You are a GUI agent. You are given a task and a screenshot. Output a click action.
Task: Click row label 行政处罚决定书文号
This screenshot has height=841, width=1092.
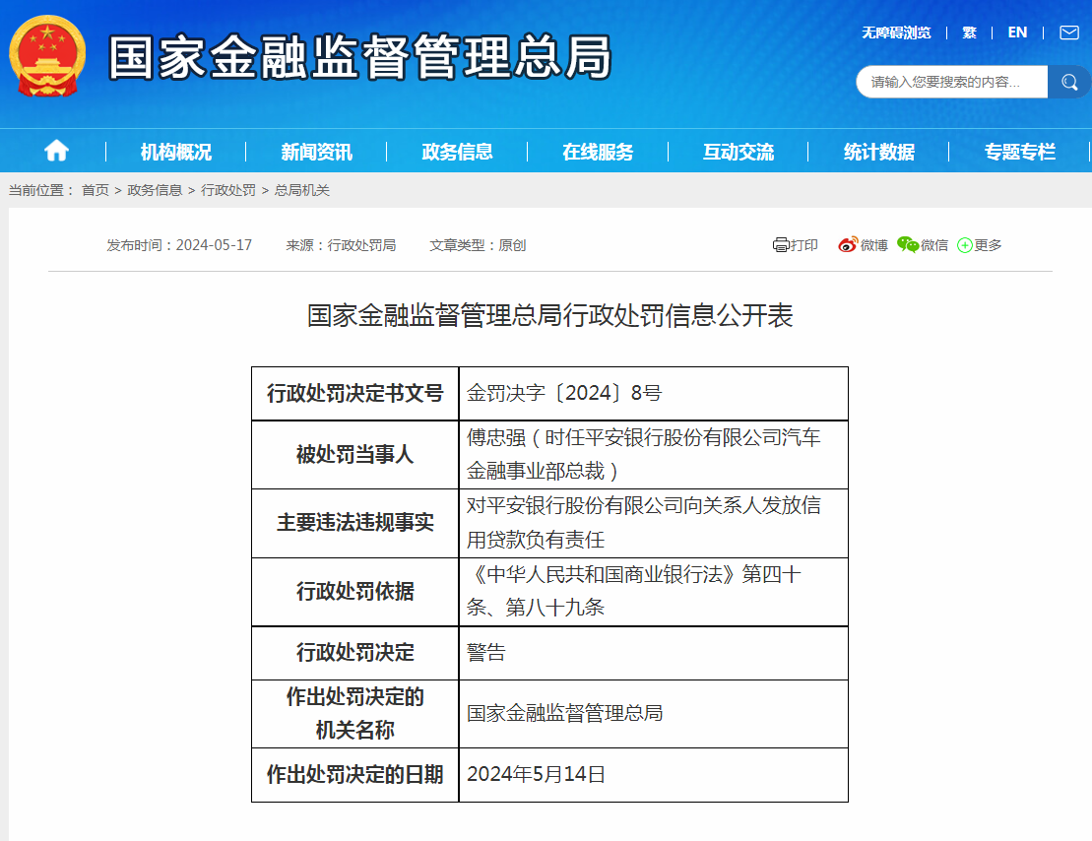click(355, 394)
